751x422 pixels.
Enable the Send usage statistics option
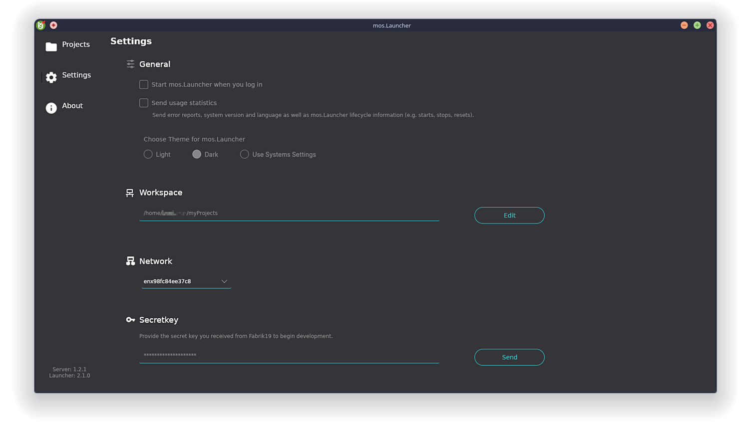144,103
